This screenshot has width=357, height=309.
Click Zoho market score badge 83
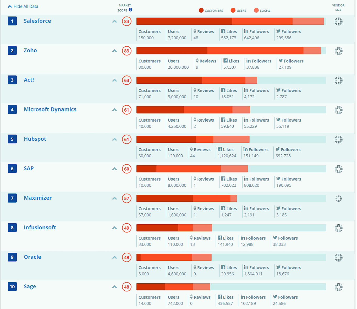(127, 51)
